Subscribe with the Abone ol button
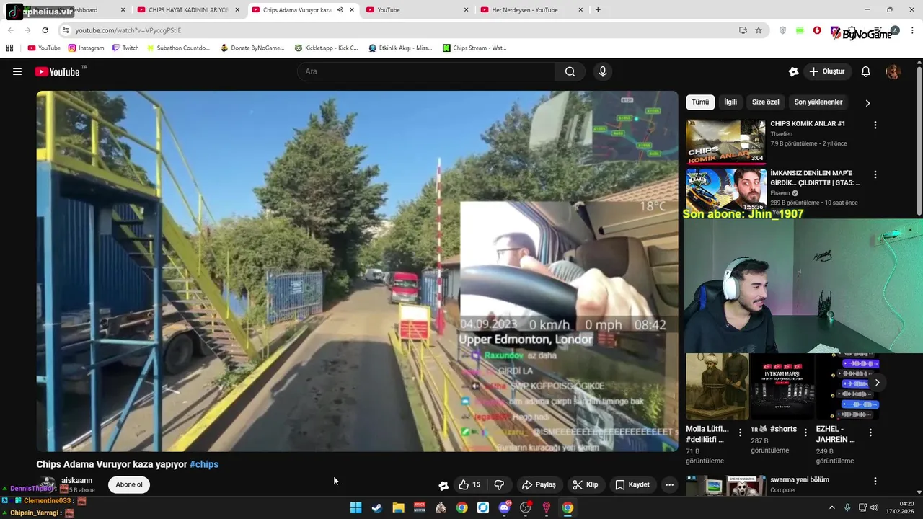923x519 pixels. tap(129, 484)
